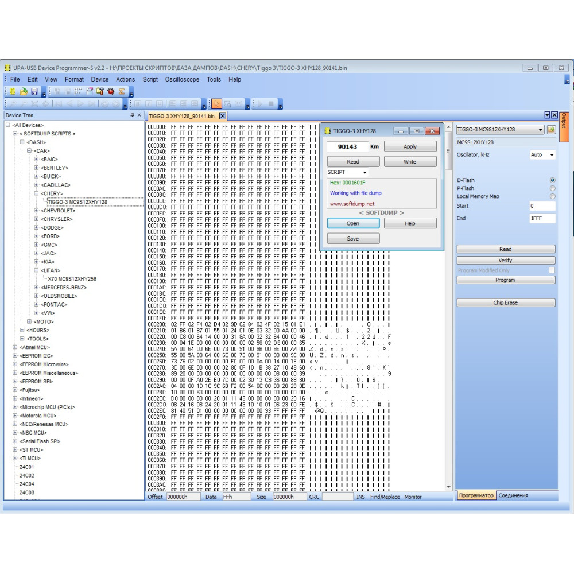The image size is (574, 574).
Task: Open the Script menu
Action: point(150,79)
